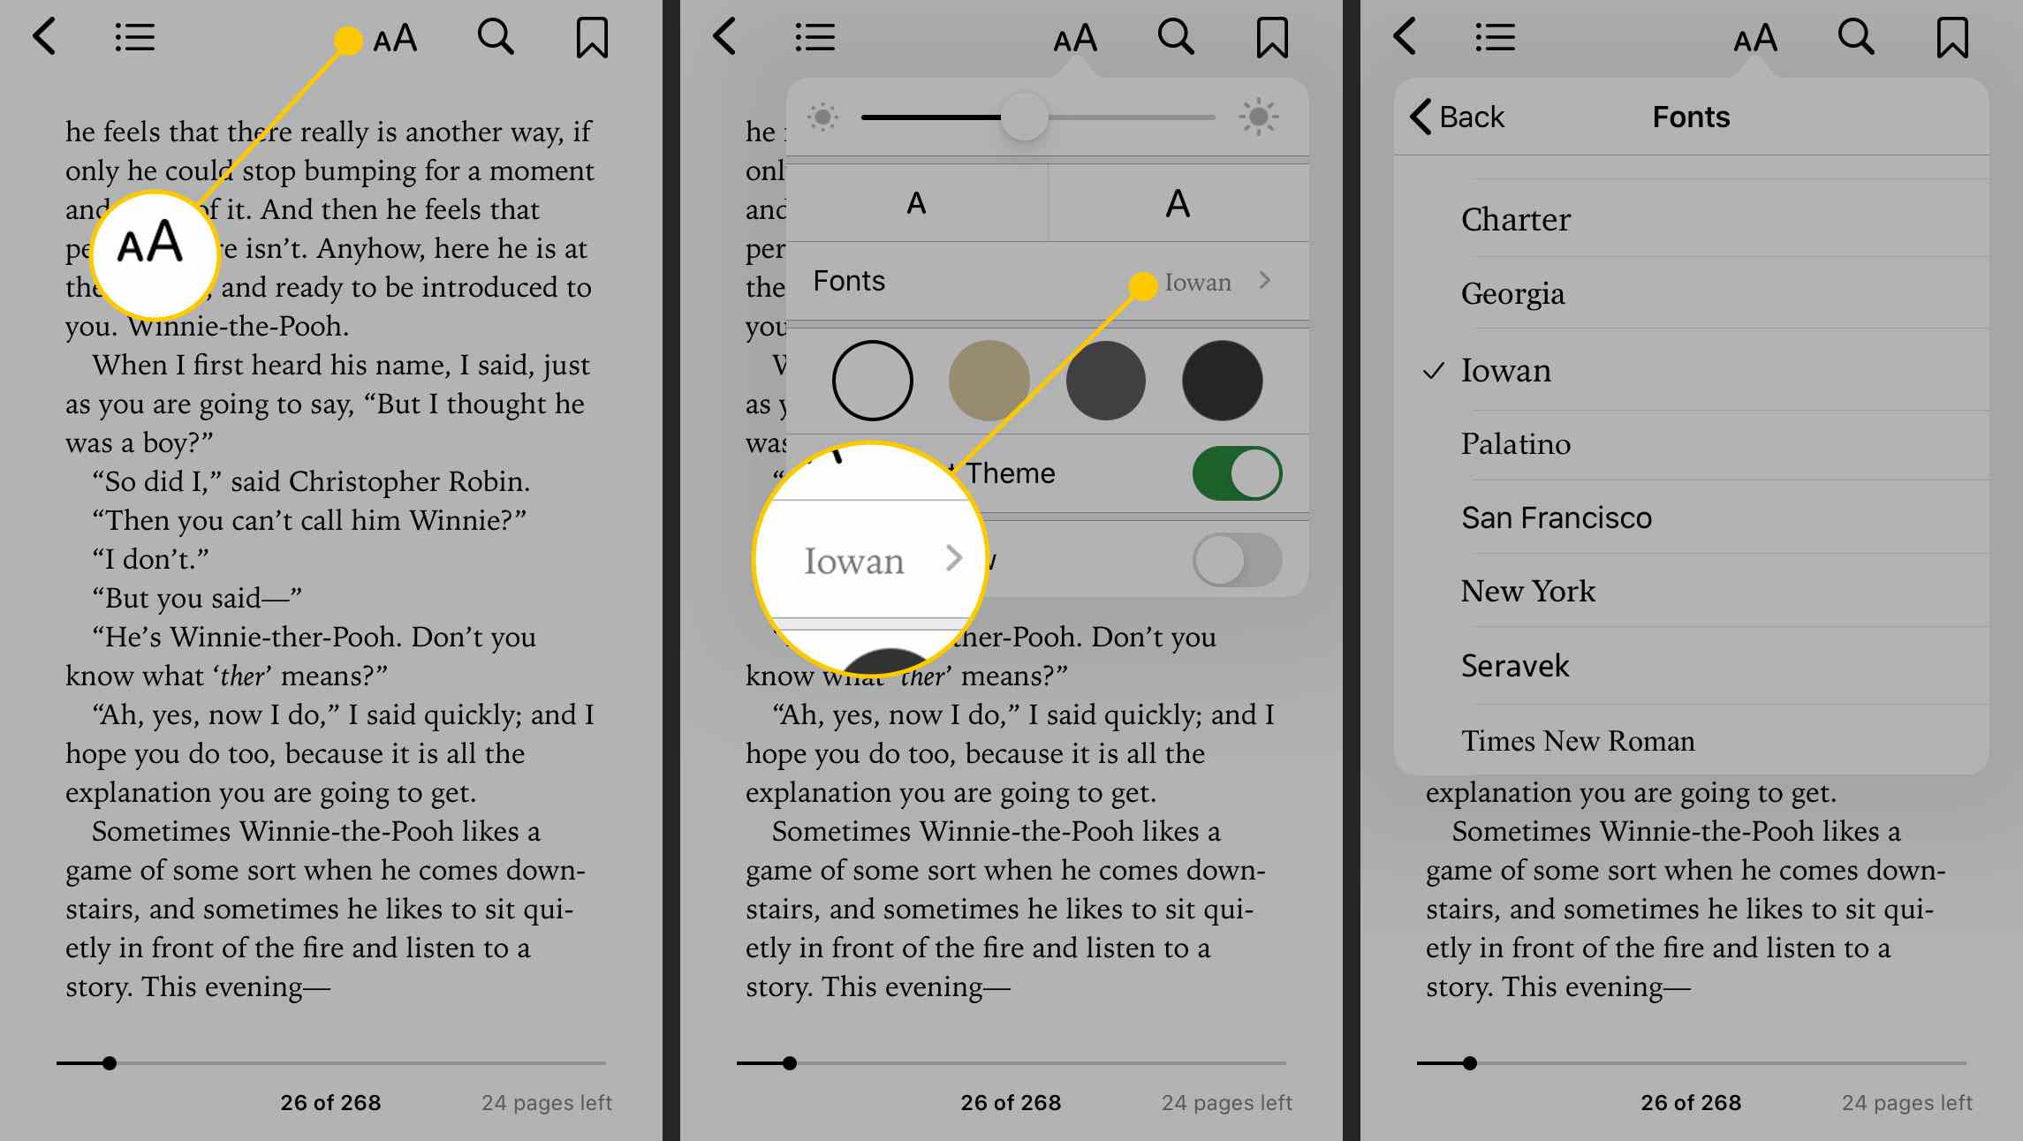Tap the AA font settings icon
Screen dimensions: 2023x1141
[x=395, y=36]
